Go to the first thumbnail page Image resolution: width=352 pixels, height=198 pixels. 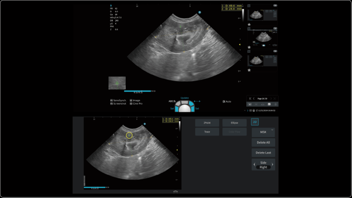coord(249,99)
